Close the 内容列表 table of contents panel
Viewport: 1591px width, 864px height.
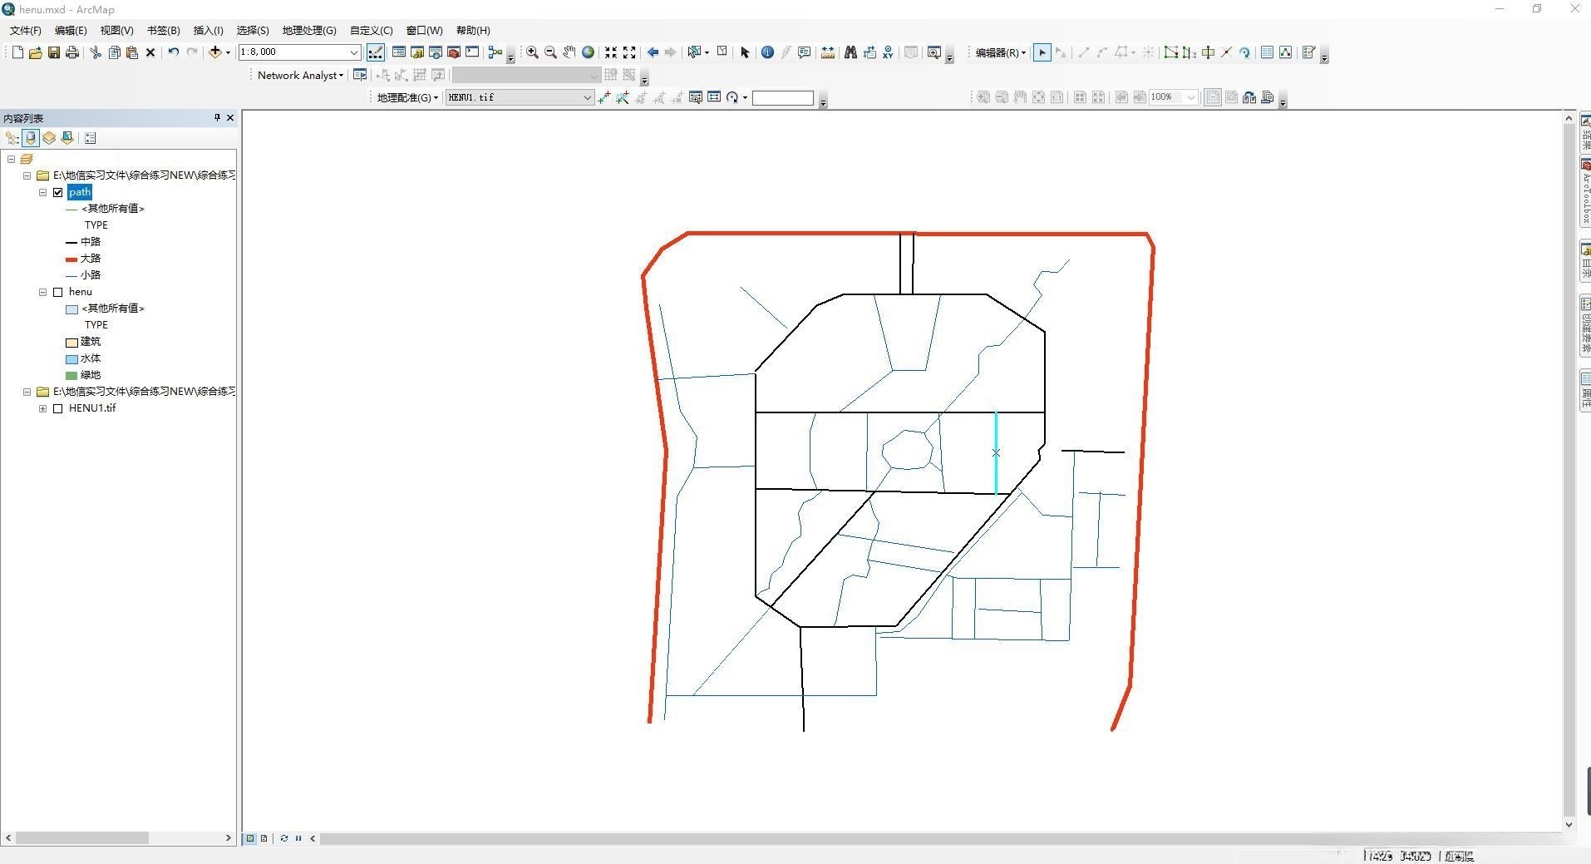[230, 118]
